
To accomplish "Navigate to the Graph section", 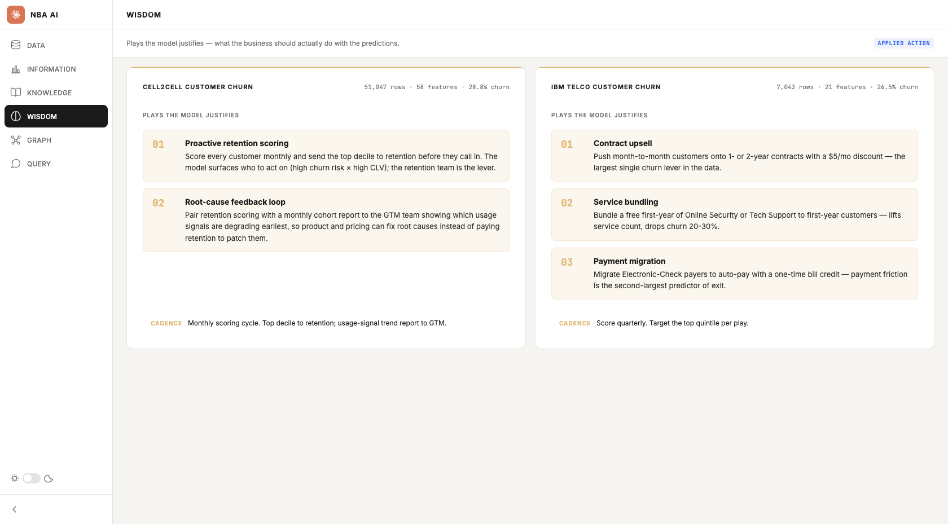I will click(x=56, y=140).
